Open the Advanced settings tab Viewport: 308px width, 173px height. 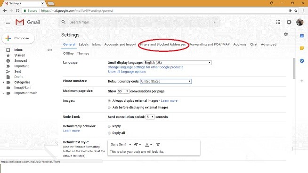tap(268, 44)
